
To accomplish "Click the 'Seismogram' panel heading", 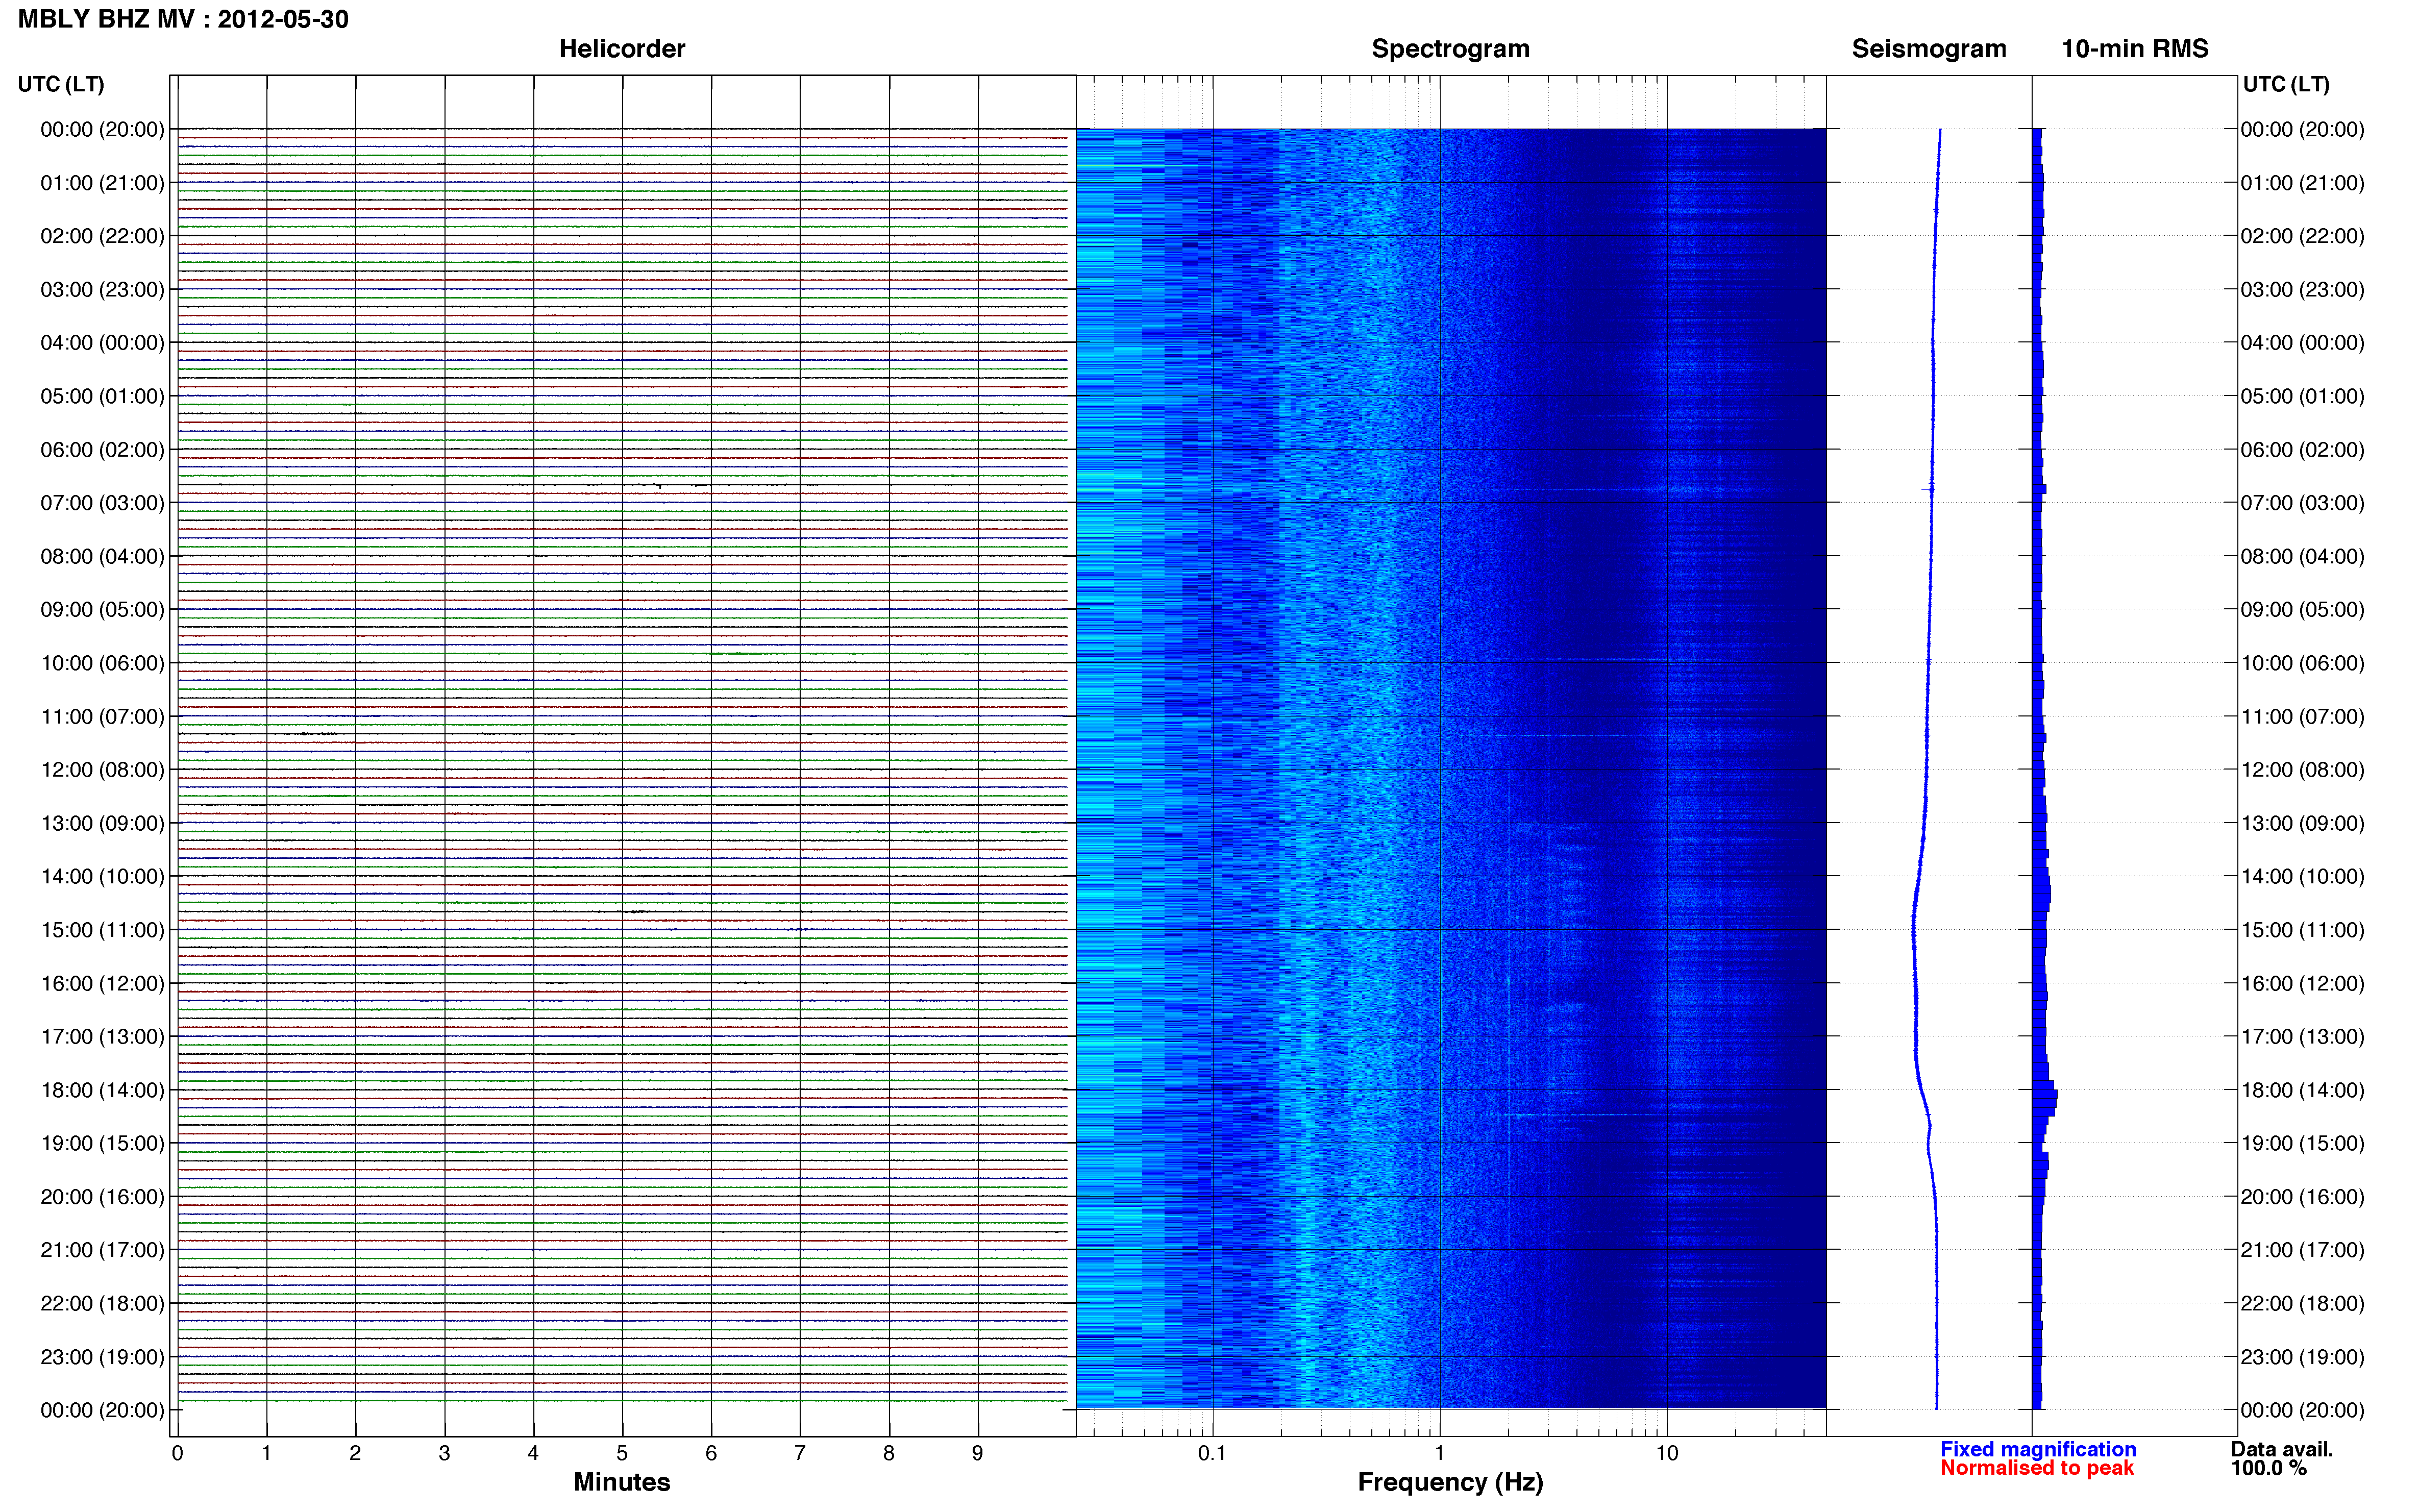I will [1929, 49].
